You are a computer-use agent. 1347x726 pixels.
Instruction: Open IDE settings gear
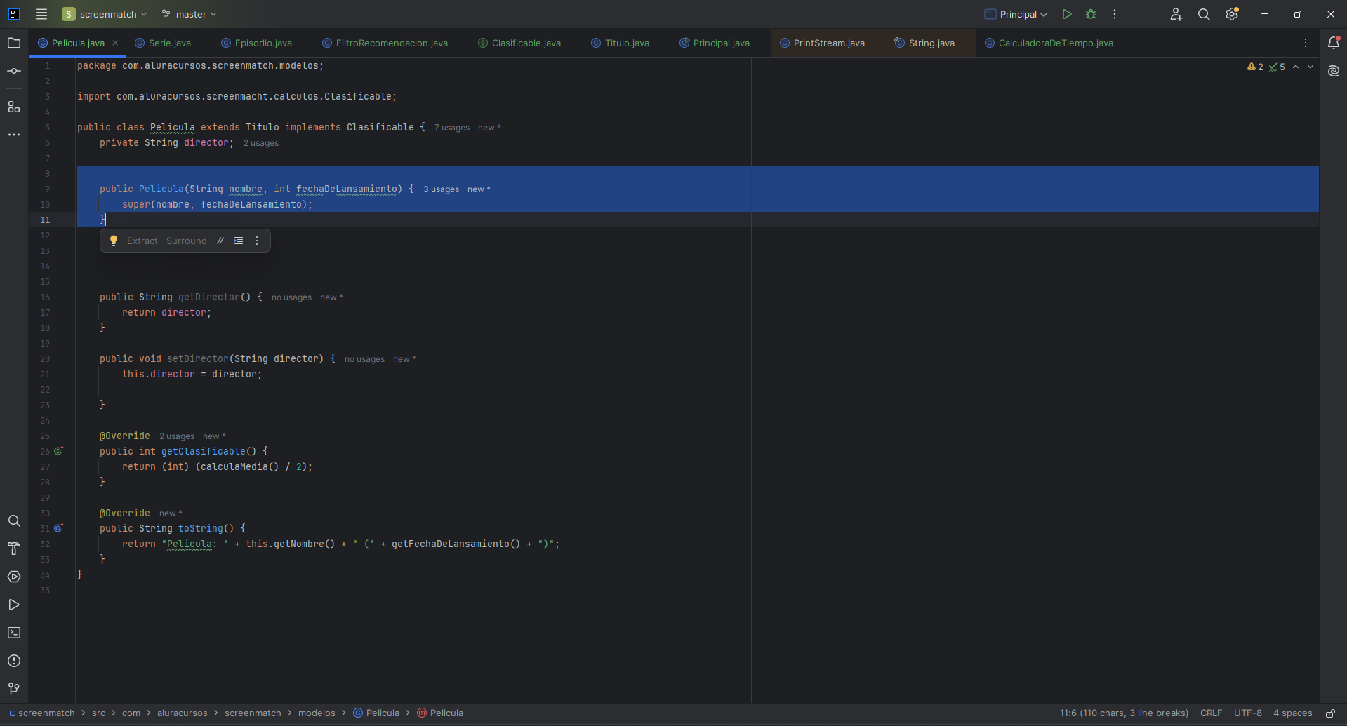[1232, 14]
